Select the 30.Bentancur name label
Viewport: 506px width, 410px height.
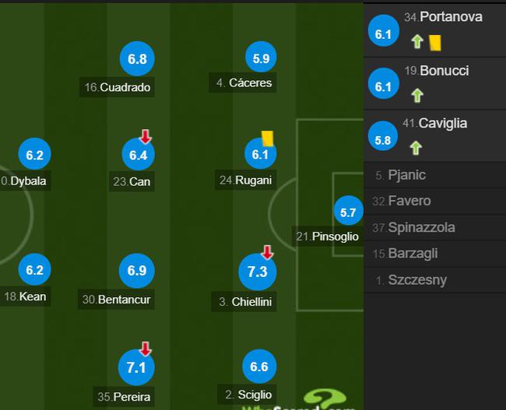[x=116, y=300]
